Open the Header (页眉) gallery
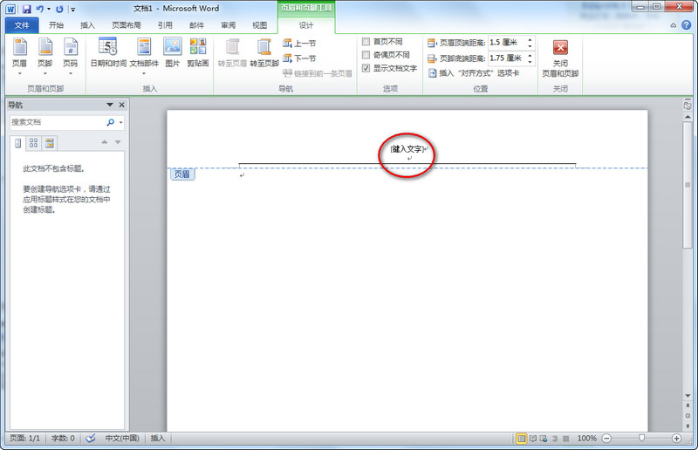Viewport: 698px width, 450px height. tap(19, 56)
